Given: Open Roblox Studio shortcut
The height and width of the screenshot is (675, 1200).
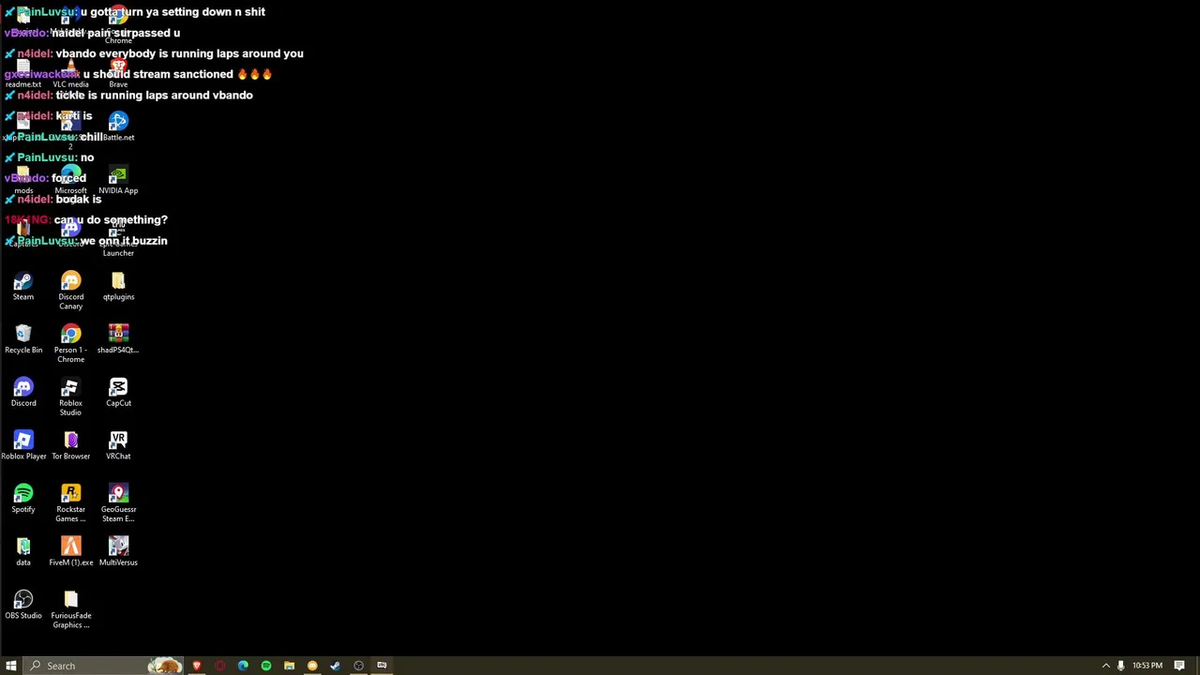Looking at the screenshot, I should click(x=70, y=397).
